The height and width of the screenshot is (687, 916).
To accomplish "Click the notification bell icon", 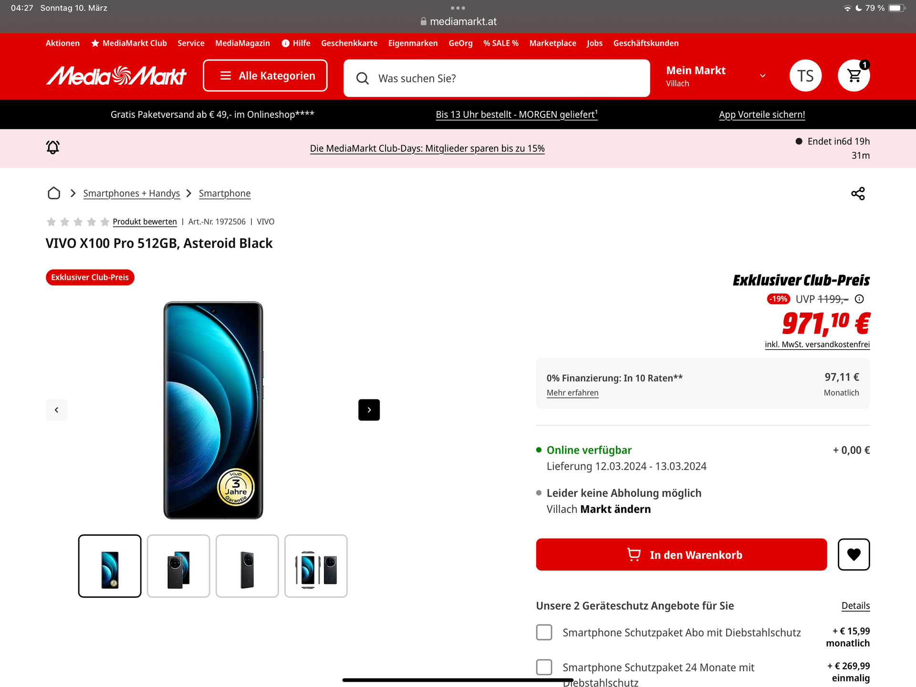I will tap(53, 147).
